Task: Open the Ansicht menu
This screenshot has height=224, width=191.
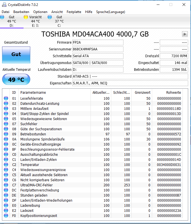Action: pos(57,12)
